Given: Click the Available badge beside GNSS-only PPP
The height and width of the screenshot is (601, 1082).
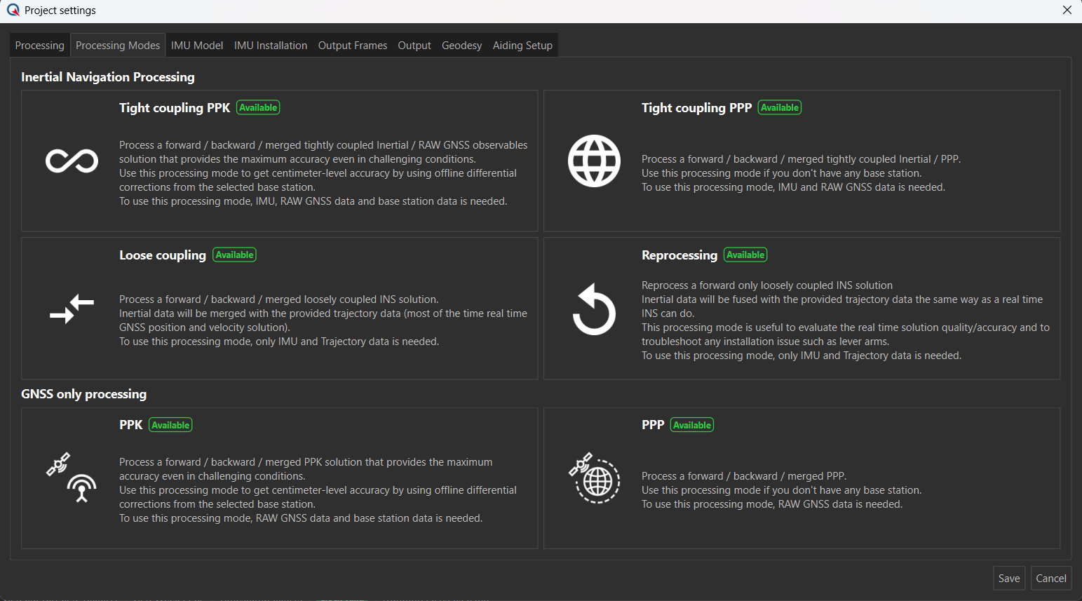Looking at the screenshot, I should pos(692,426).
